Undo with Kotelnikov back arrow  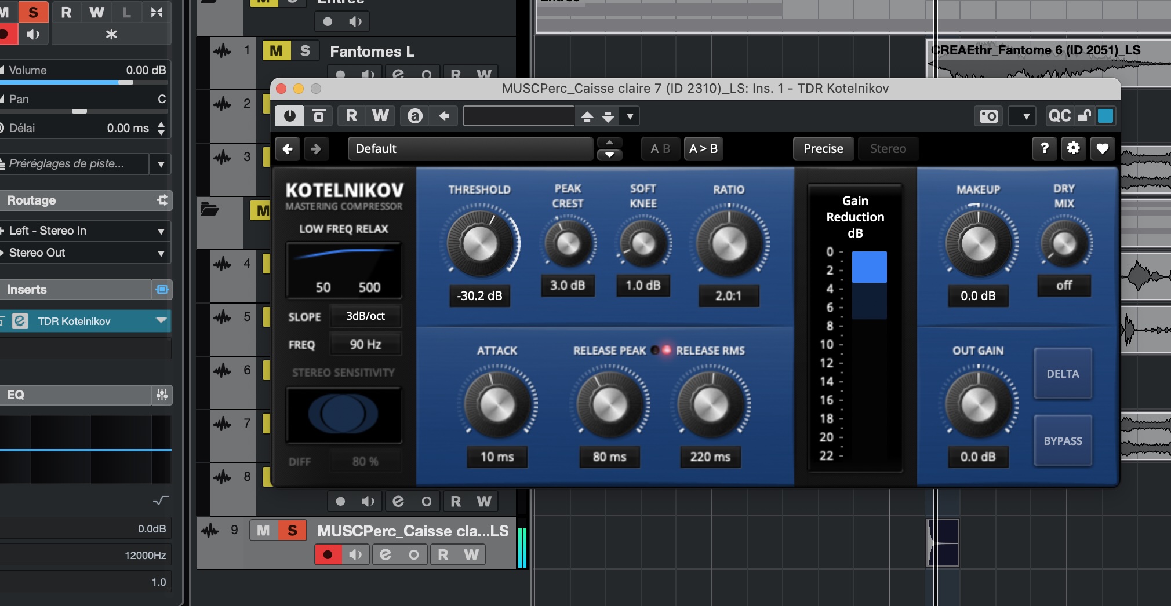[288, 149]
